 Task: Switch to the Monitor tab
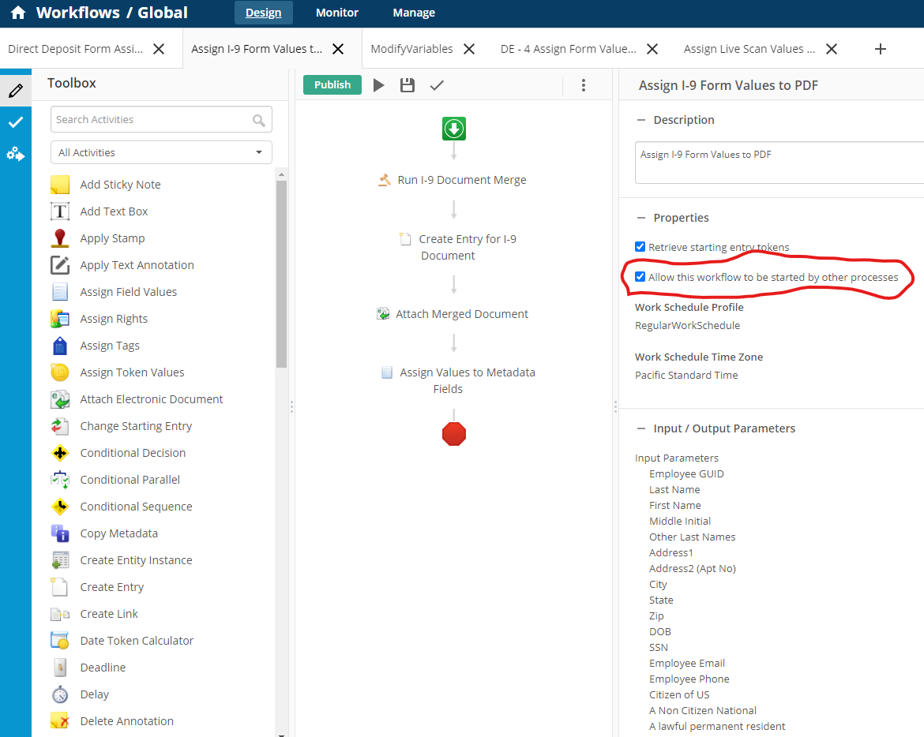[x=336, y=13]
